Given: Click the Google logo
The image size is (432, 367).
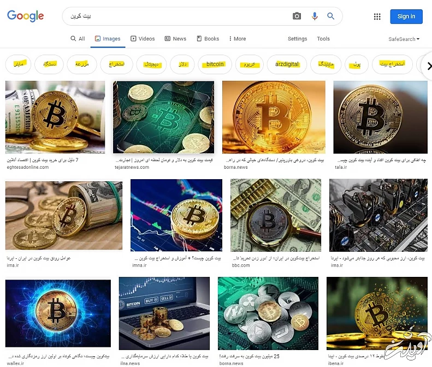Looking at the screenshot, I should (25, 16).
